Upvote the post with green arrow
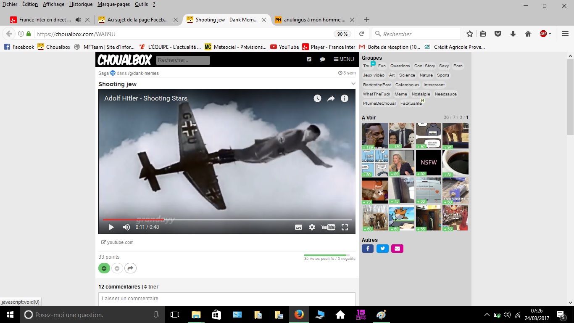Viewport: 574px width, 323px height. [104, 268]
